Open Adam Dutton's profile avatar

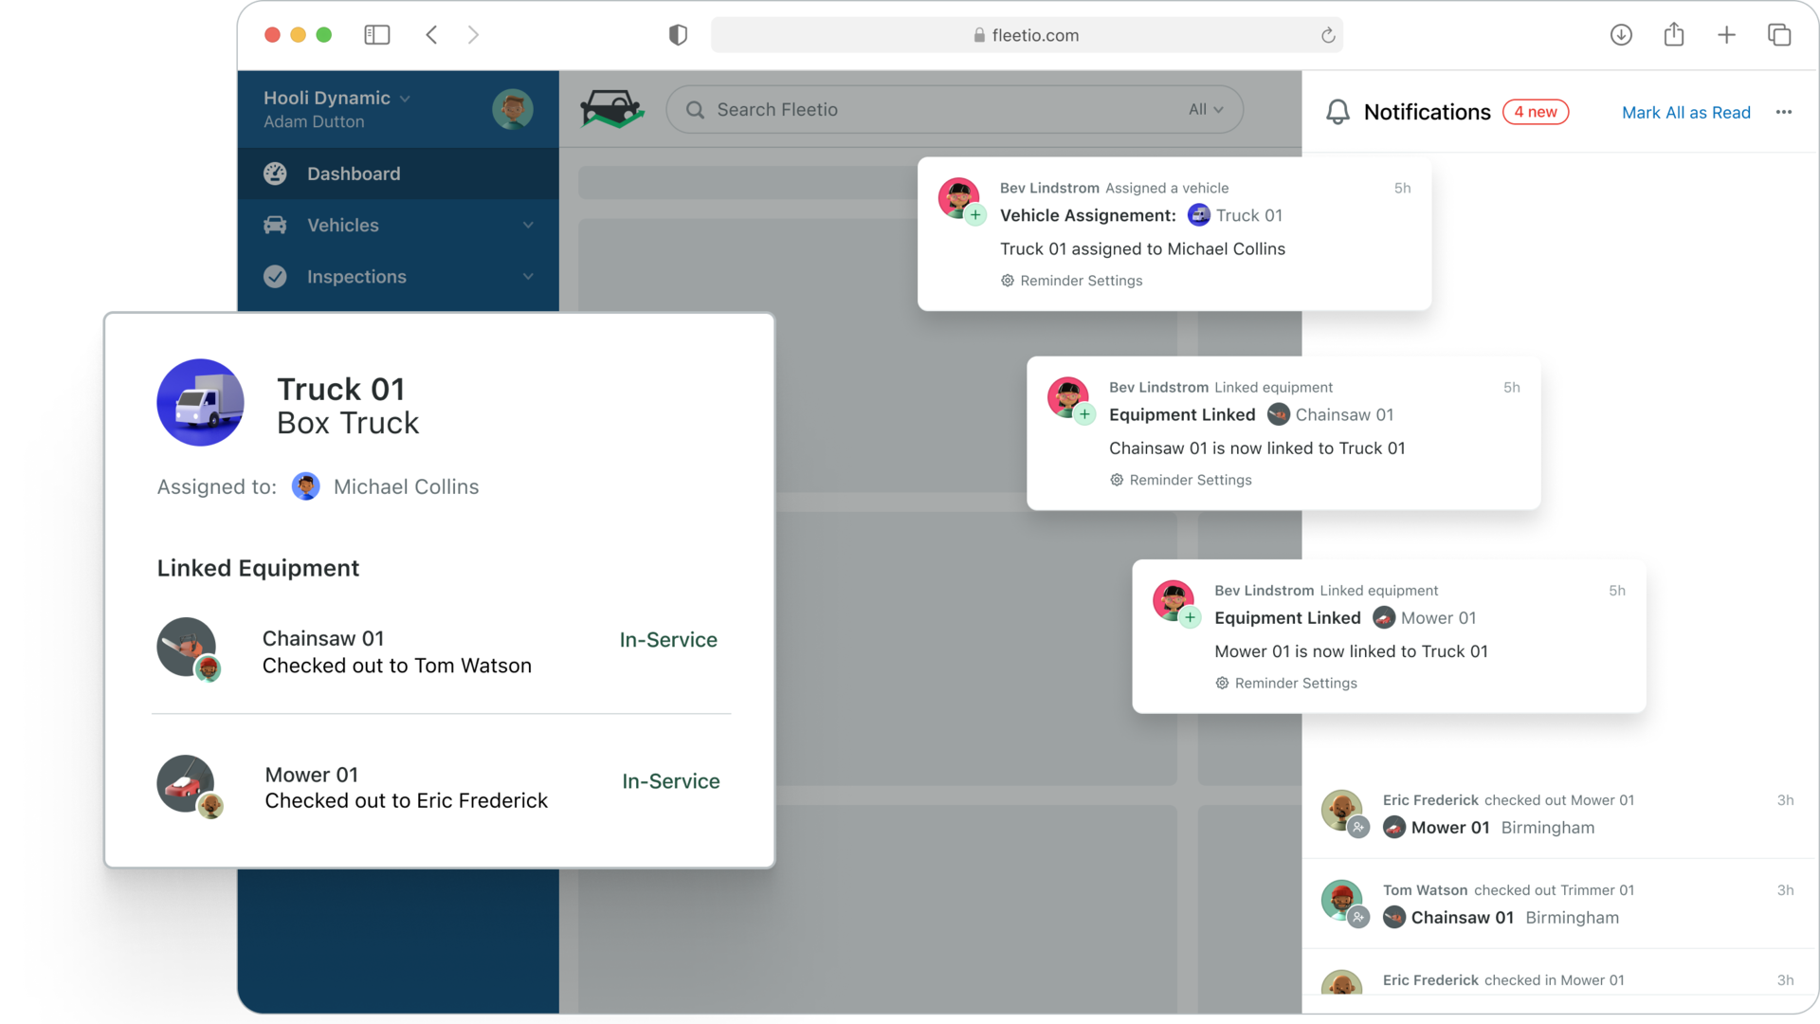(512, 109)
